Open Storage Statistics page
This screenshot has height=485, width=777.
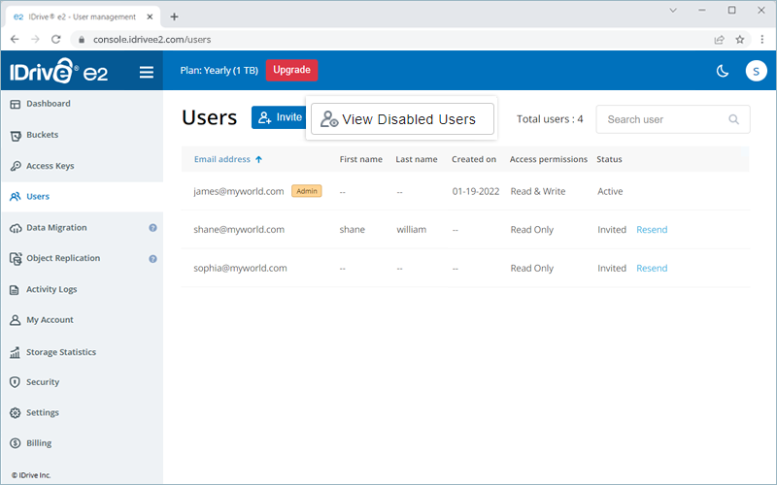pos(60,352)
